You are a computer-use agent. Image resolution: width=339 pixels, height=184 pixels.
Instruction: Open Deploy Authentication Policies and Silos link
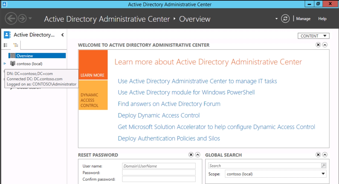pos(169,138)
